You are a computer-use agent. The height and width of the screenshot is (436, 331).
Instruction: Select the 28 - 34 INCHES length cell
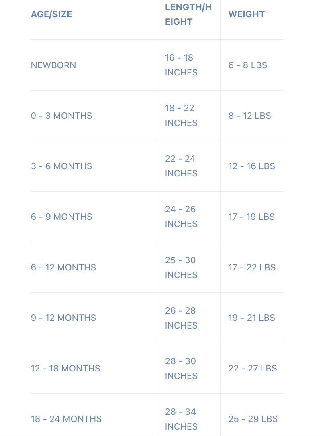181,419
